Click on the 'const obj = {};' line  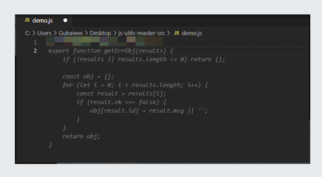tap(88, 77)
